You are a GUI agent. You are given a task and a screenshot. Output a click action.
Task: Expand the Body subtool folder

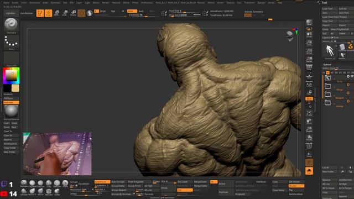(x=327, y=78)
